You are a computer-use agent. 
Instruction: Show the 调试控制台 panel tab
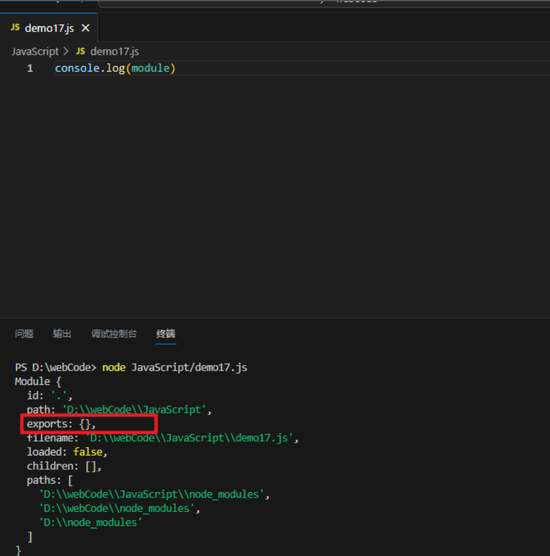114,334
